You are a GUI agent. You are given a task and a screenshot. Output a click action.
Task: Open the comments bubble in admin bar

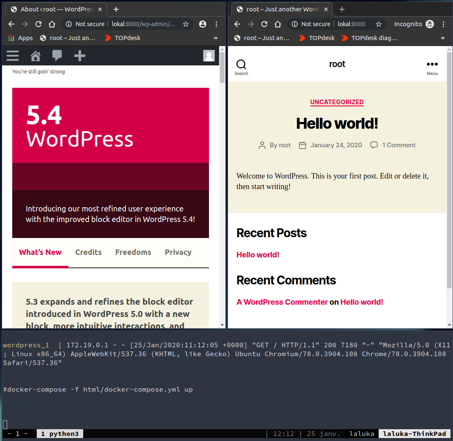coord(57,56)
